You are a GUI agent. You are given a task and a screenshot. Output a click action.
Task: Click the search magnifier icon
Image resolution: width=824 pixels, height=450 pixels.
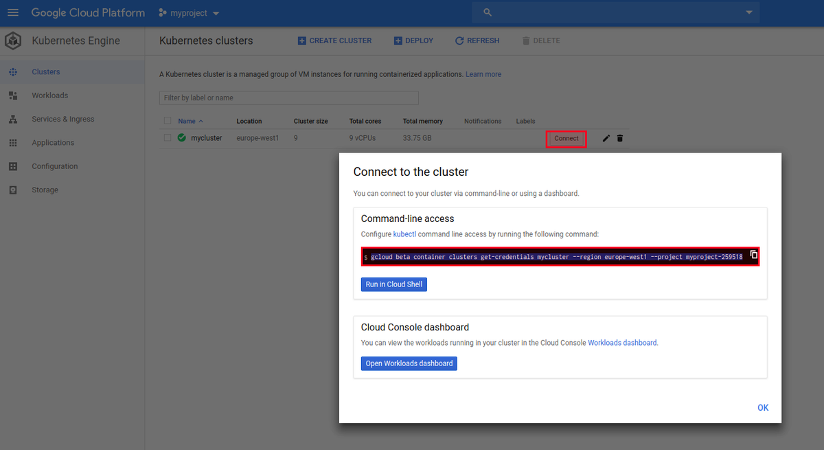tap(488, 13)
